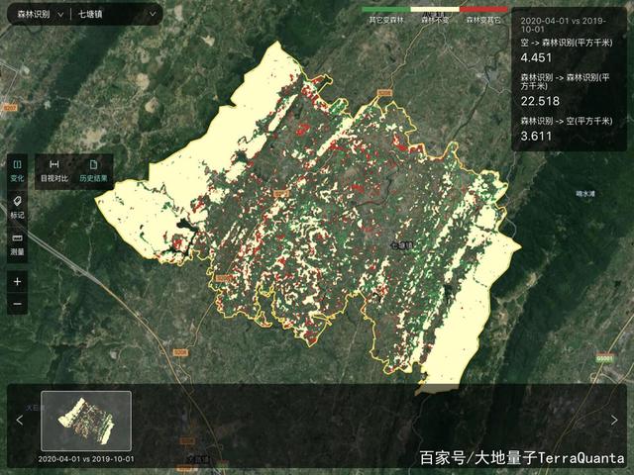Open the 森林识别 dropdown
Image resolution: width=634 pixels, height=475 pixels.
tap(40, 14)
